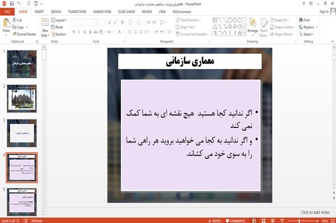Select the oval shape in the shapes gallery

point(235,21)
